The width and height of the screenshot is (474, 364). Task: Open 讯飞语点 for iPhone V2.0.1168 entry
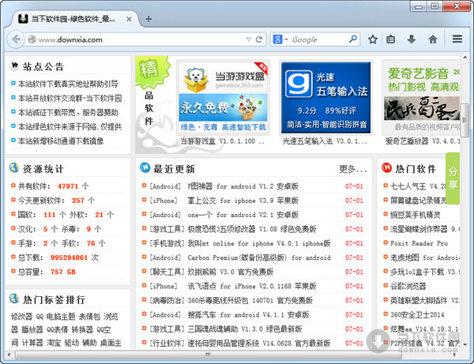click(252, 286)
